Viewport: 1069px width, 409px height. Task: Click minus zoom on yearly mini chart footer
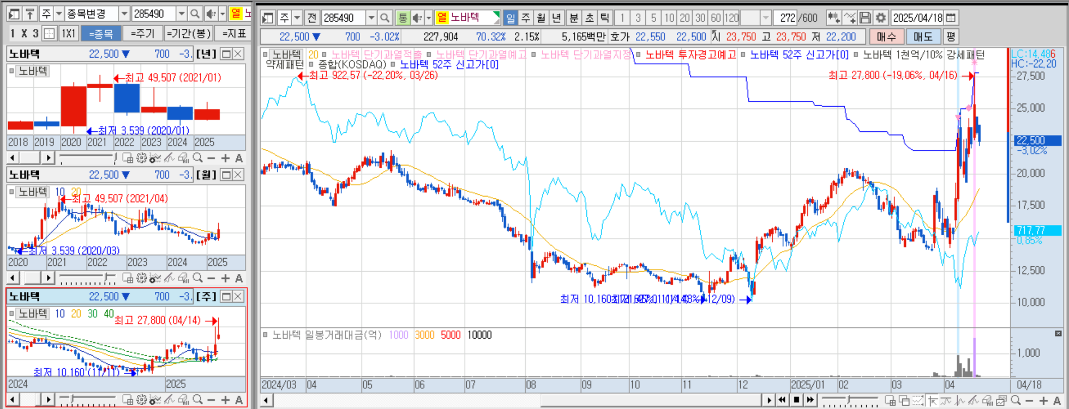click(x=212, y=158)
